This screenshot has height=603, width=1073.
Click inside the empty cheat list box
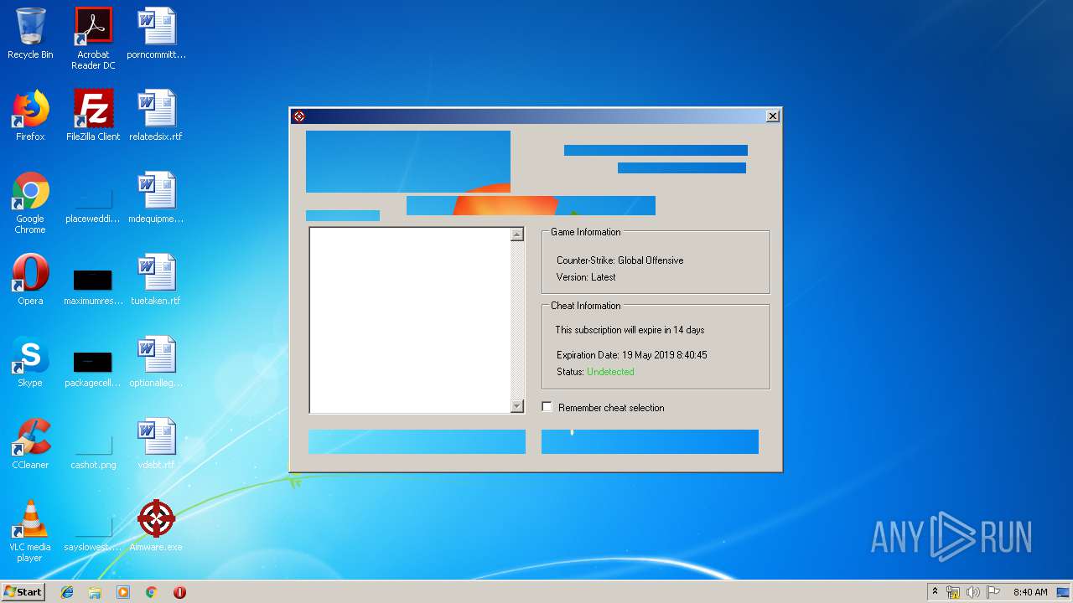coord(410,320)
